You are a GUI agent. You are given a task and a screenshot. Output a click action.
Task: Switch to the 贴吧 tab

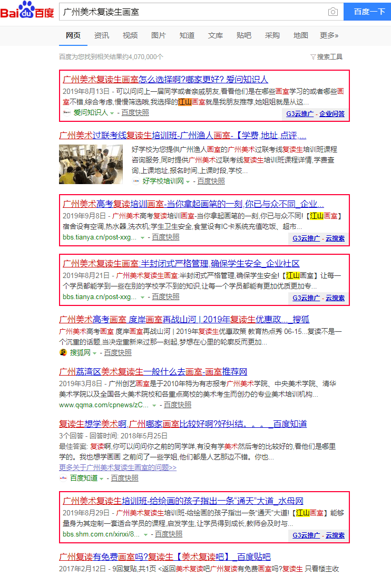coord(243,35)
